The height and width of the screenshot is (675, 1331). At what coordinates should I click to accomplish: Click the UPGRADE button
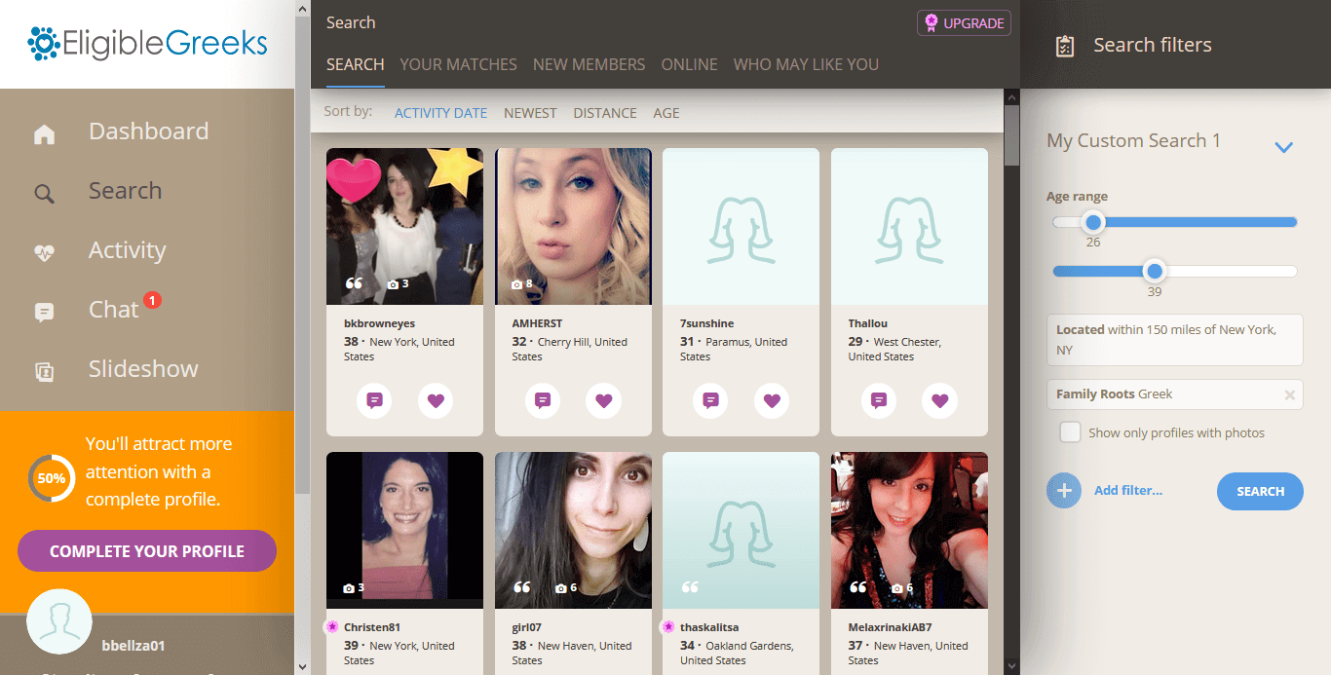pyautogui.click(x=964, y=23)
